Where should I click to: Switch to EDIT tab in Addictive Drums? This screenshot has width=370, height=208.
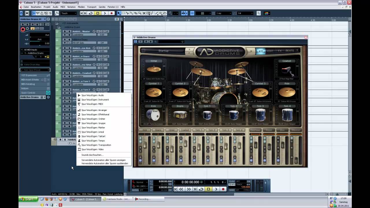point(270,51)
